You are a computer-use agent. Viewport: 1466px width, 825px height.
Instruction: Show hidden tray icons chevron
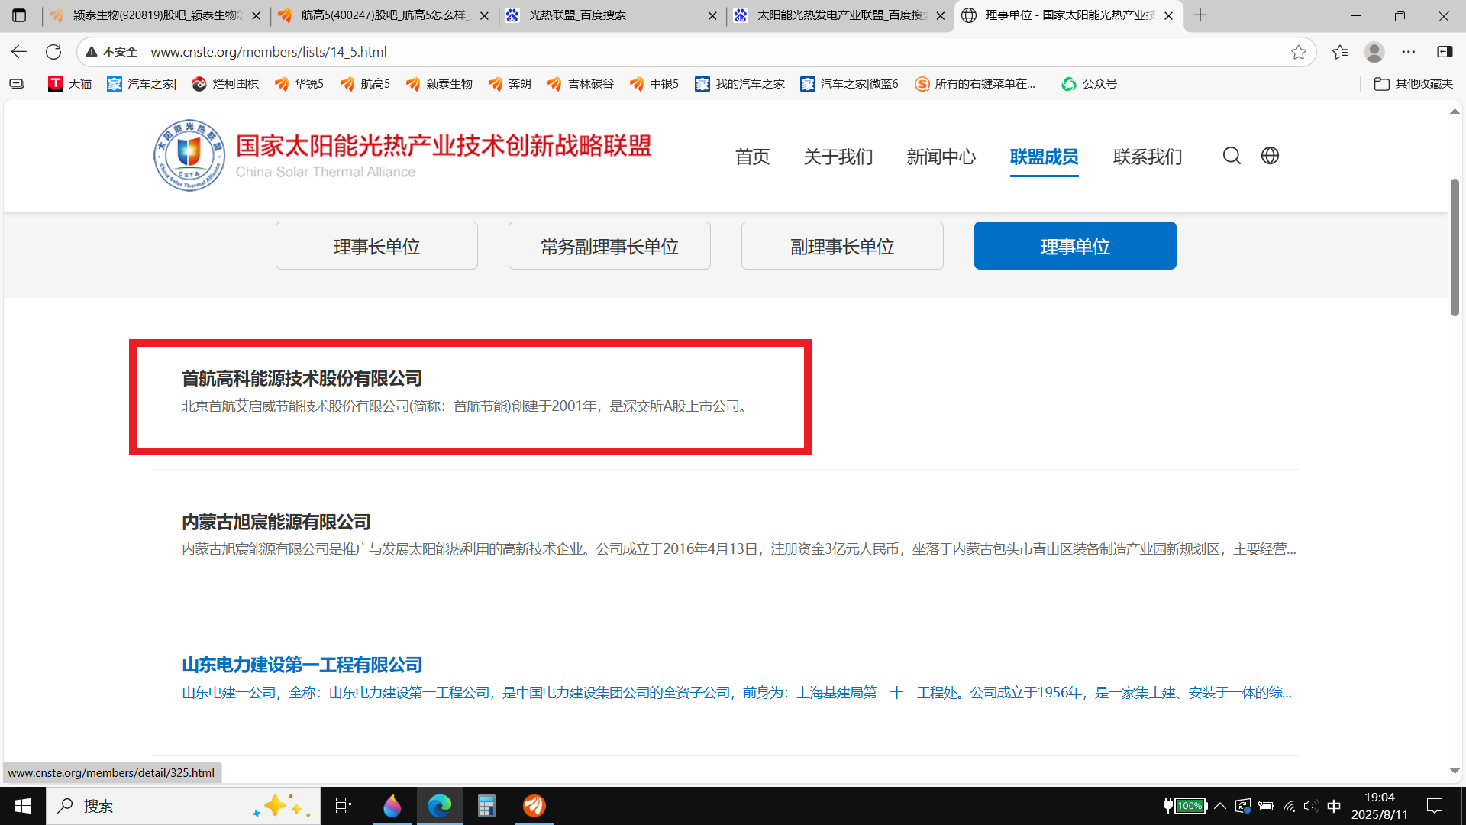pyautogui.click(x=1220, y=806)
